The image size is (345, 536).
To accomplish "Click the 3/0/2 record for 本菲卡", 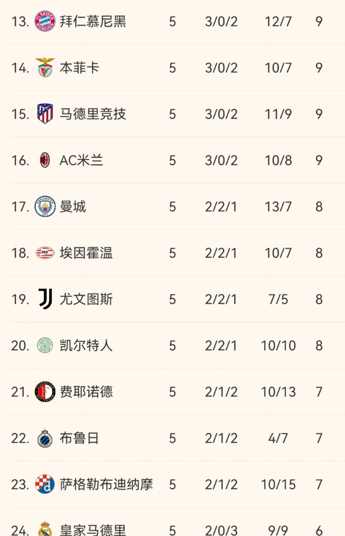I will (221, 68).
